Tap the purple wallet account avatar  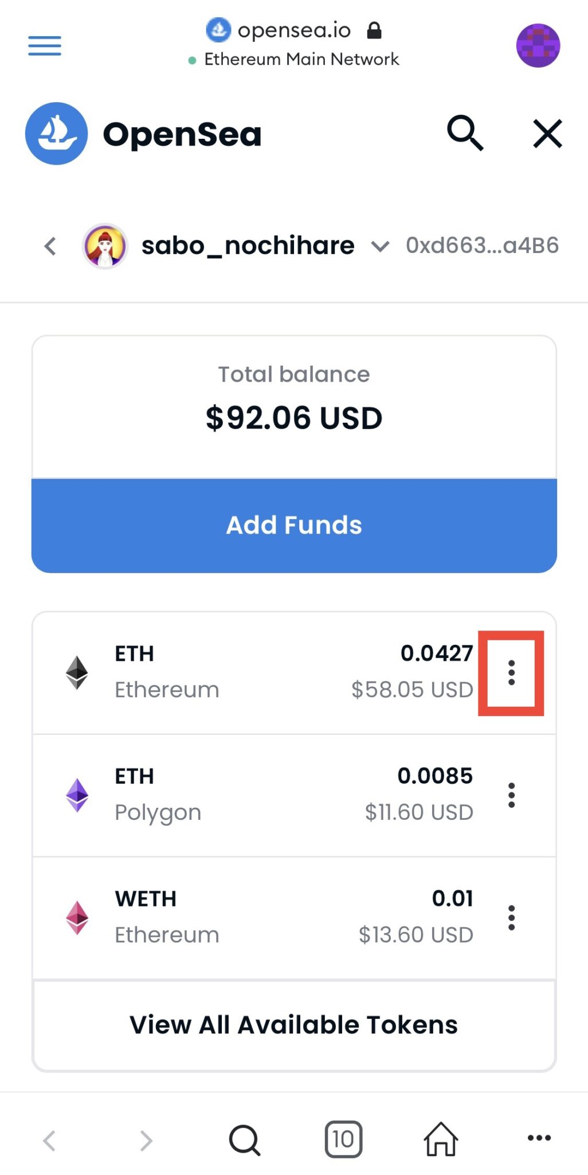click(538, 45)
